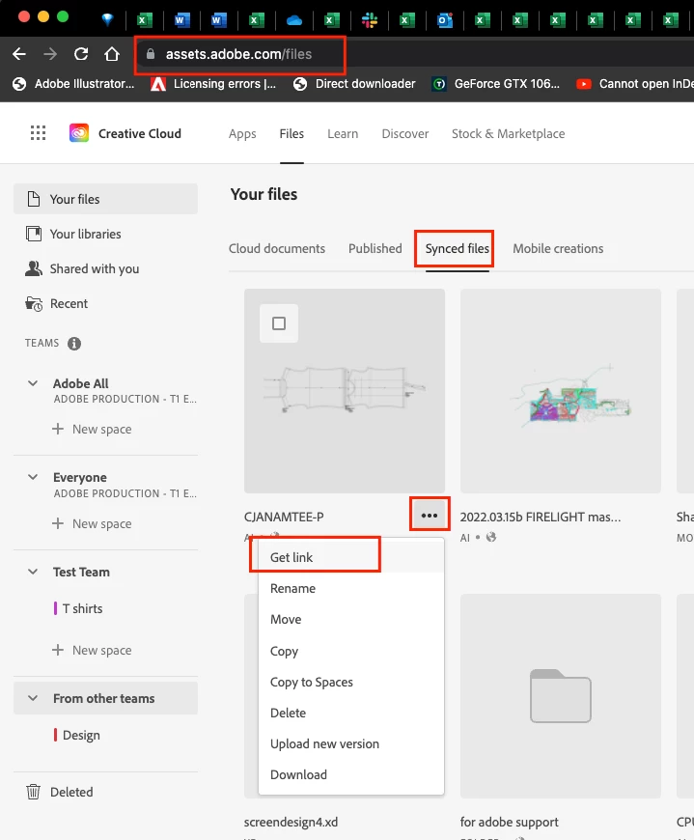Click the TEAMS info icon

coord(74,344)
